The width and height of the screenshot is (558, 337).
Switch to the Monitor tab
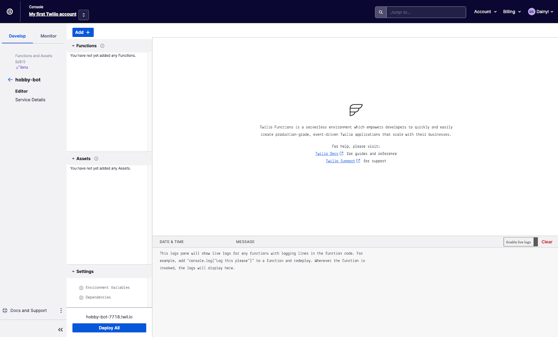pos(48,36)
